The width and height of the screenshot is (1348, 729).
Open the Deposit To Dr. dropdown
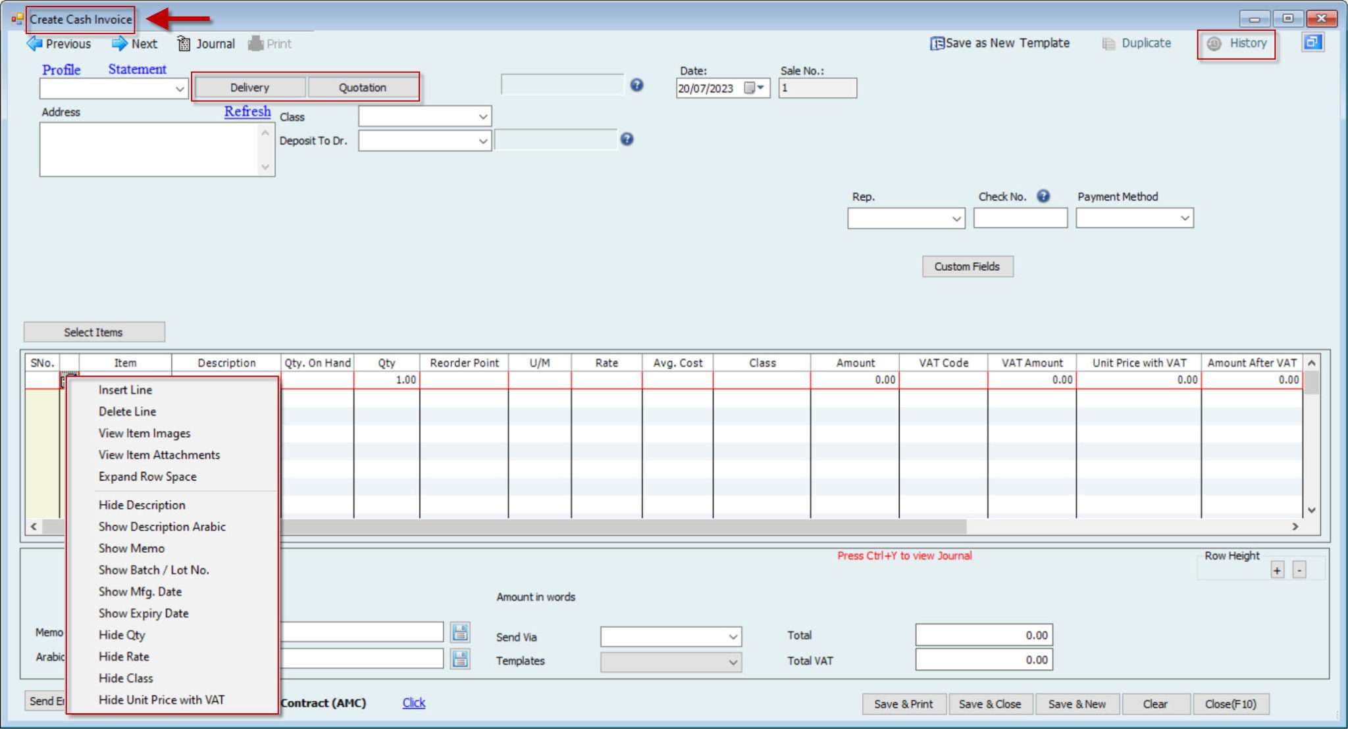(482, 141)
